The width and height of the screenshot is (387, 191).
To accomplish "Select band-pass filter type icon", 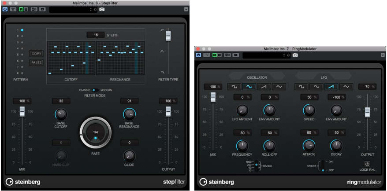I will coord(162,51).
